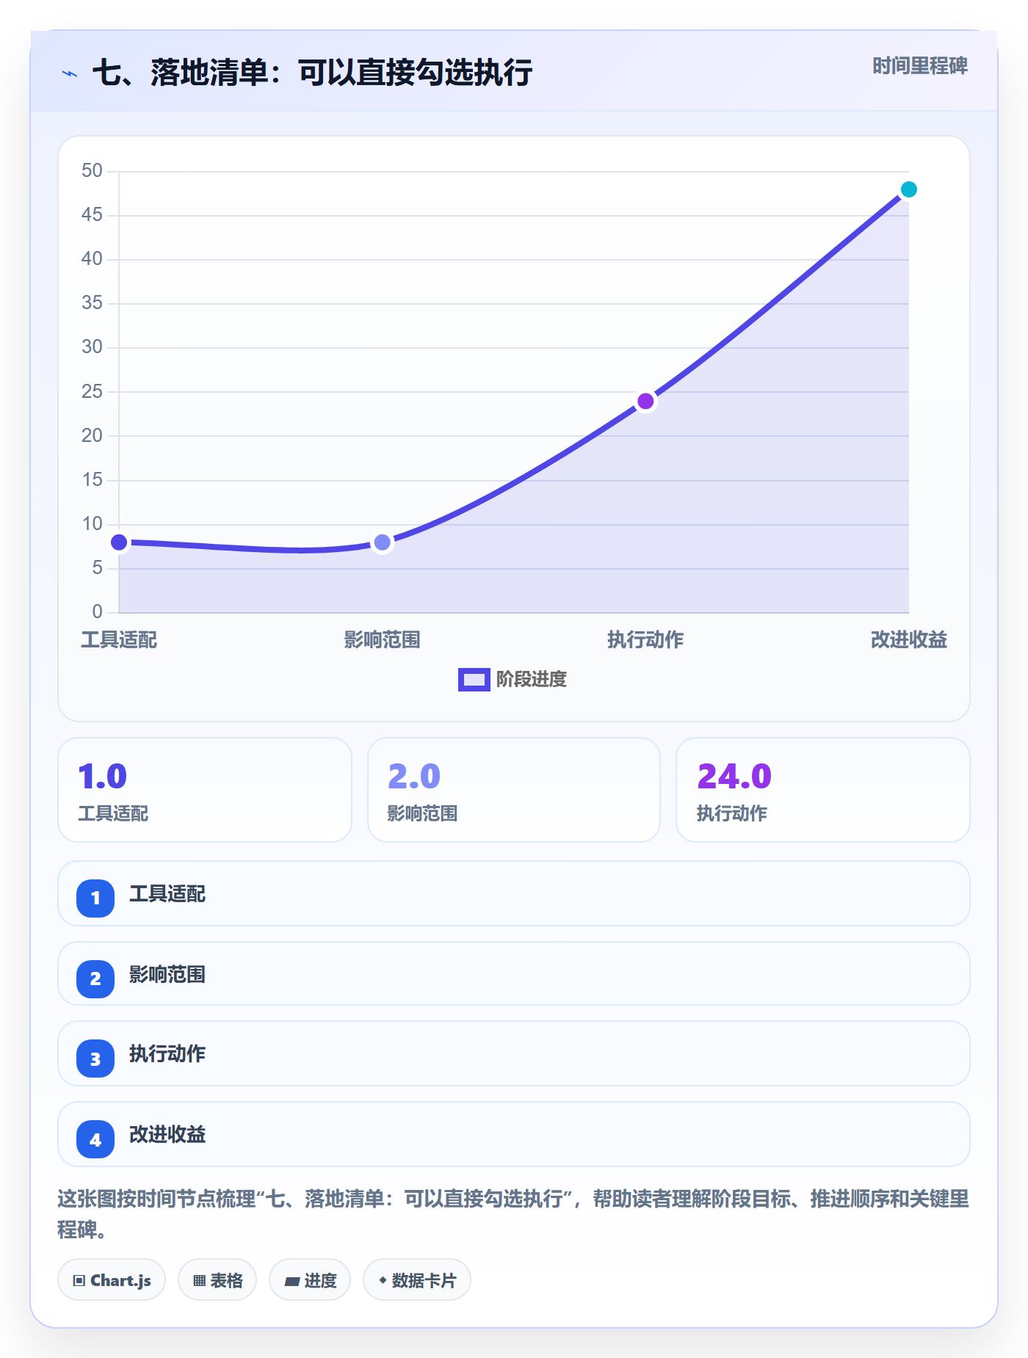Screen dimensions: 1028x1358
Task: Click the 工具适配 data point on chart
Action: pyautogui.click(x=119, y=542)
